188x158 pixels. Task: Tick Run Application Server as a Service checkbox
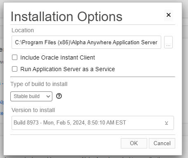(x=14, y=69)
